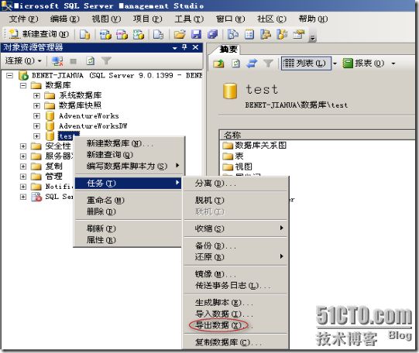Collapse the 数据库 folder node

point(23,86)
